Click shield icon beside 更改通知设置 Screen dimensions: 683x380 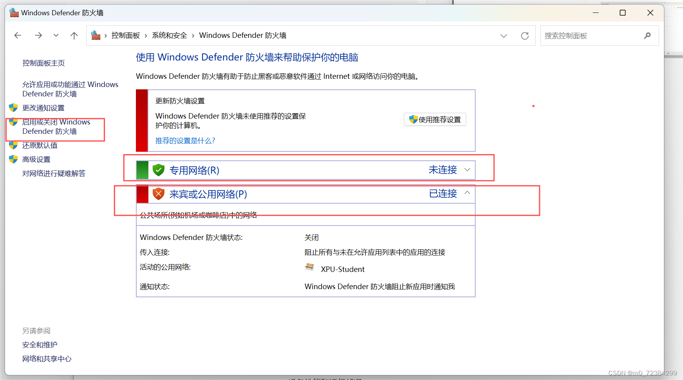14,108
